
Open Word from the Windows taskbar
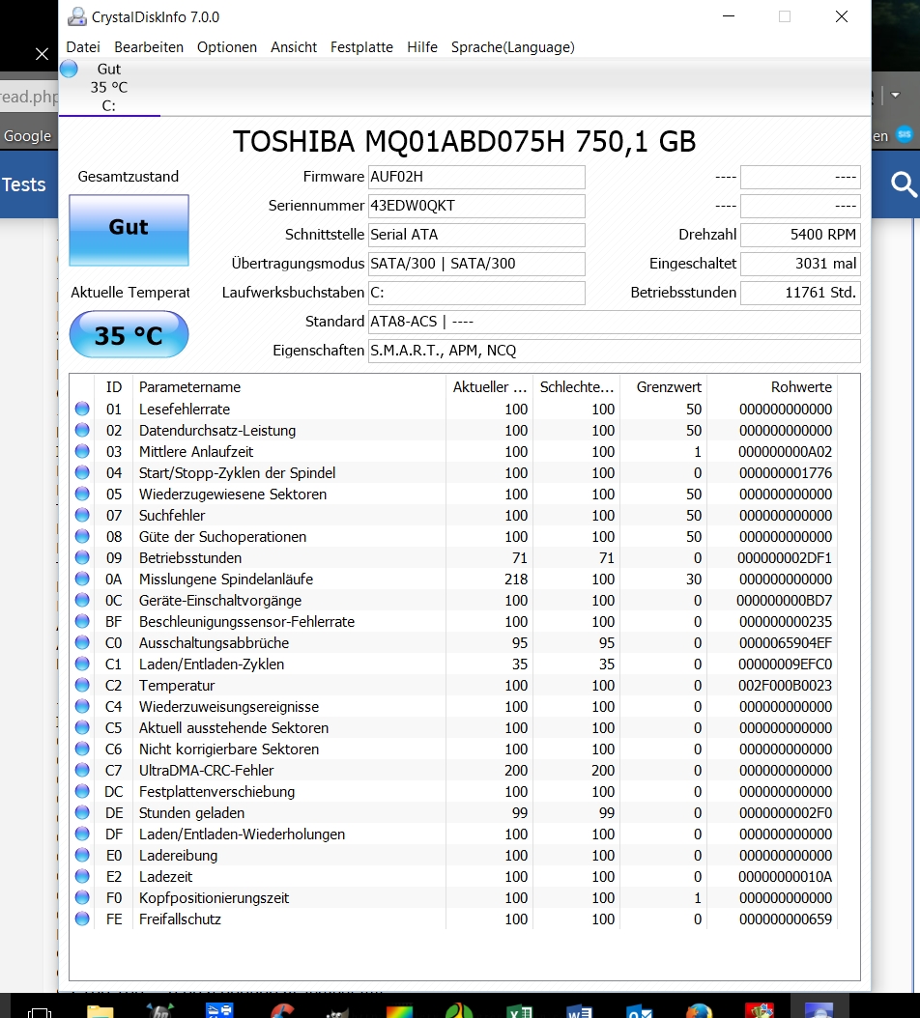click(580, 1010)
